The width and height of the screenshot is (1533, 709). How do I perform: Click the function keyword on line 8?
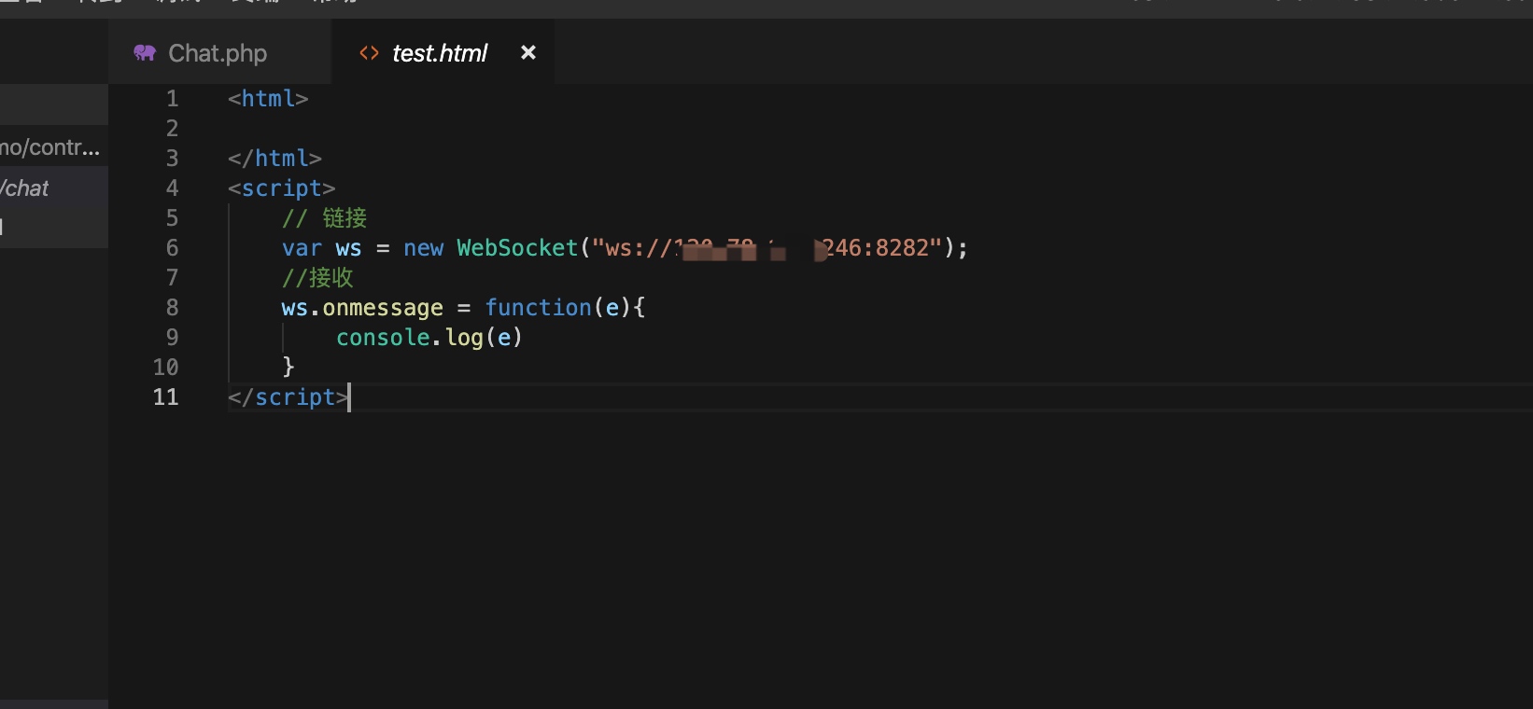538,308
